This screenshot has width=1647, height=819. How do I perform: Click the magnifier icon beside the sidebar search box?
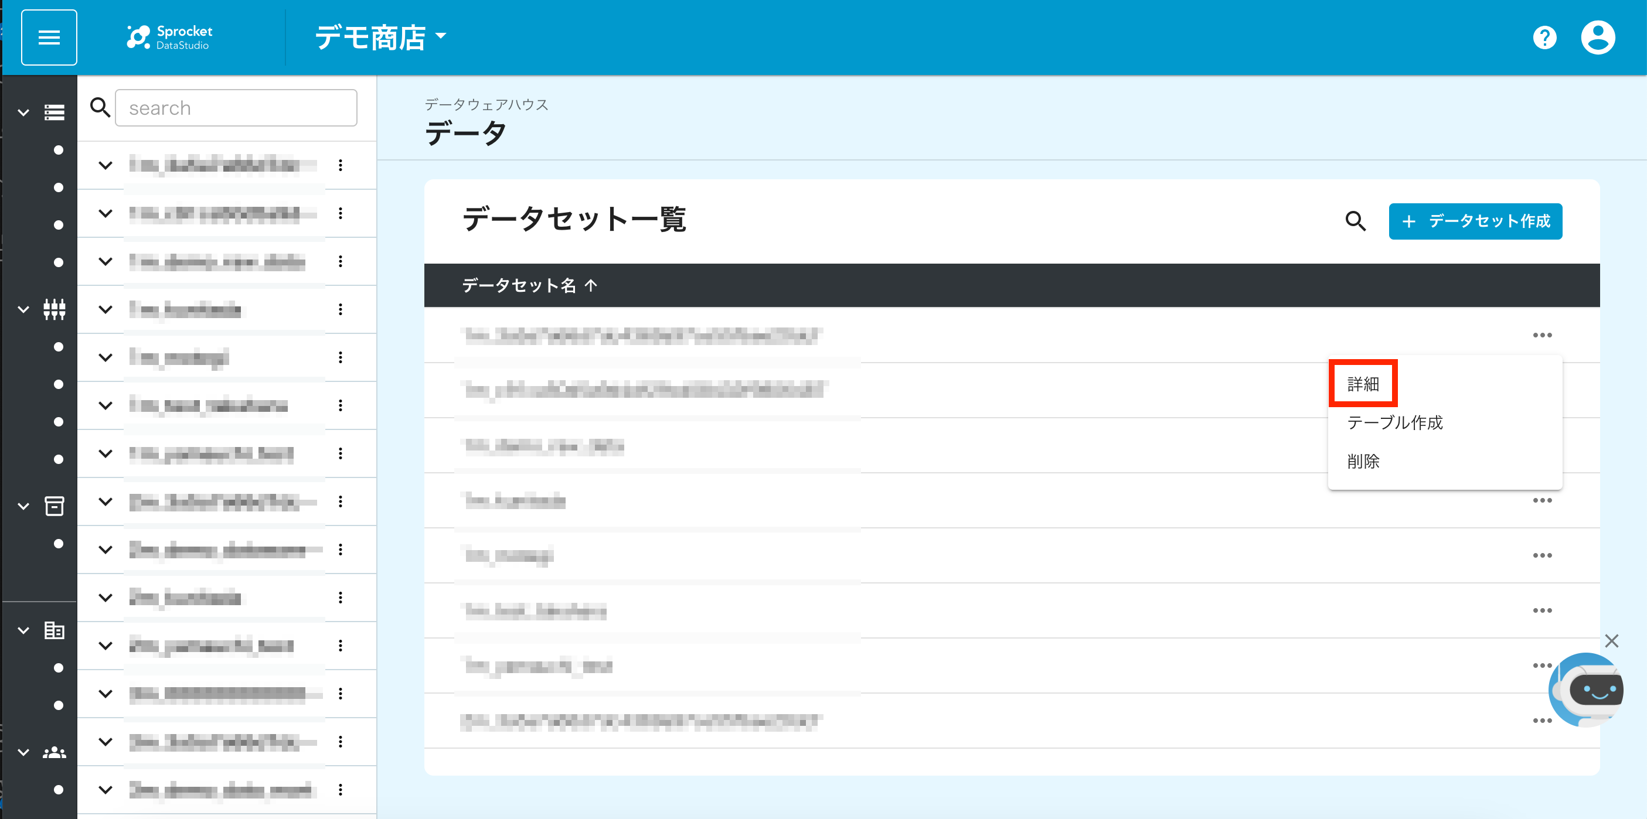coord(100,107)
